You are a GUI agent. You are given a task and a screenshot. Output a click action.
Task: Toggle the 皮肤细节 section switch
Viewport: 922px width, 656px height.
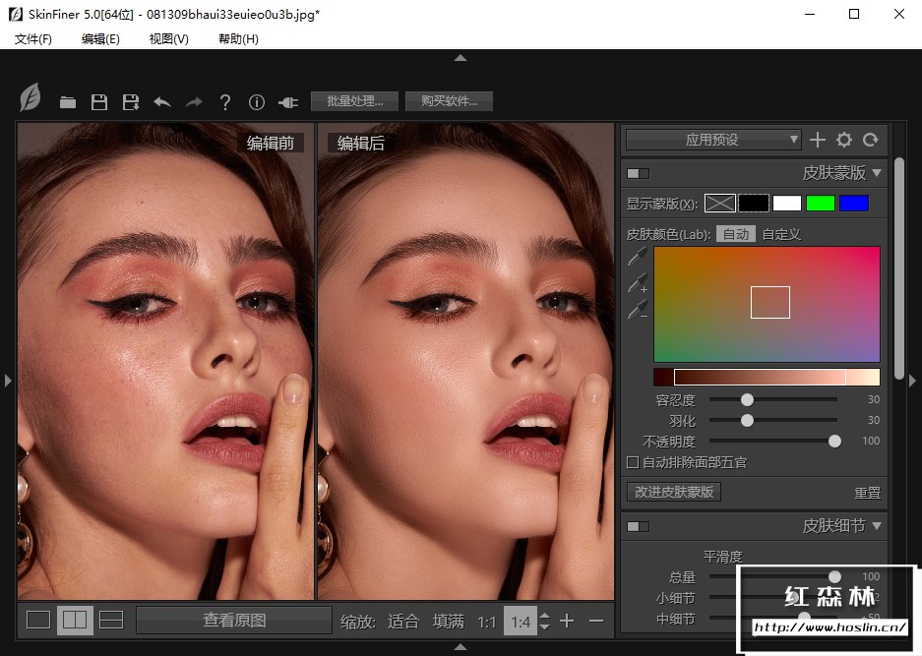(638, 526)
